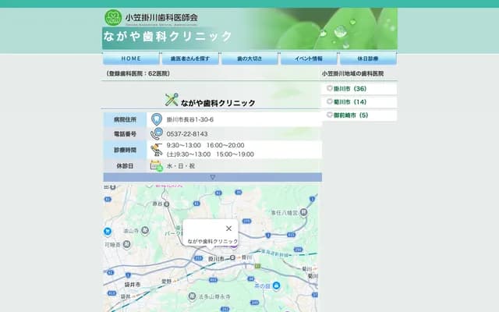Expand details with the blue down-triangle bar
Screen dimensions: 499x312
click(212, 177)
